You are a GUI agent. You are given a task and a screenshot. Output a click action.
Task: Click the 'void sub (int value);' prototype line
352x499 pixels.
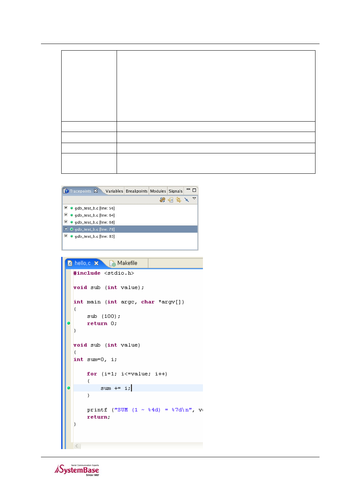[x=109, y=288]
